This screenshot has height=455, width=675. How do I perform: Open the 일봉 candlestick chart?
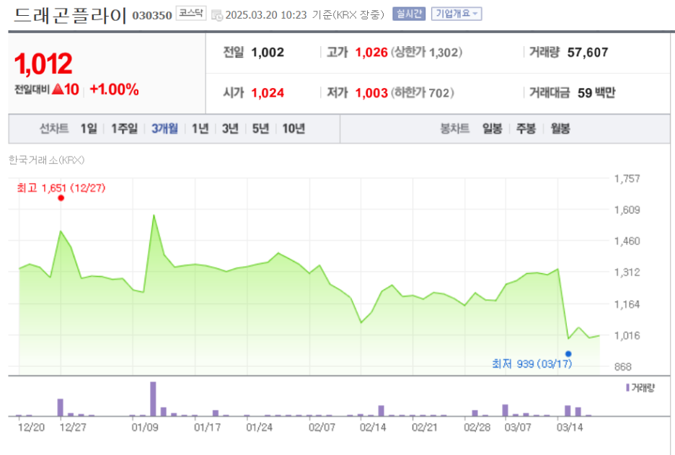(492, 128)
